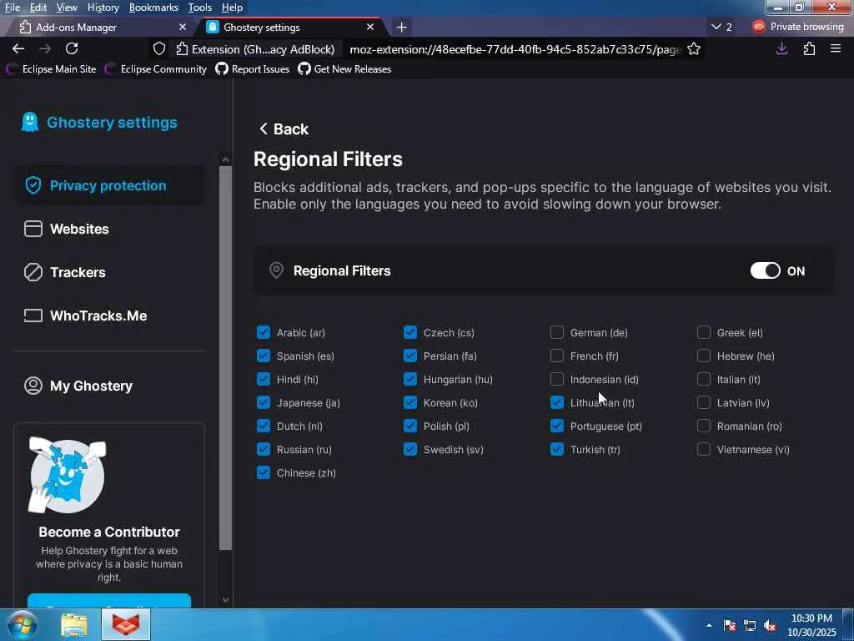The image size is (854, 641).
Task: Expand the list all tabs dropdown
Action: [721, 27]
